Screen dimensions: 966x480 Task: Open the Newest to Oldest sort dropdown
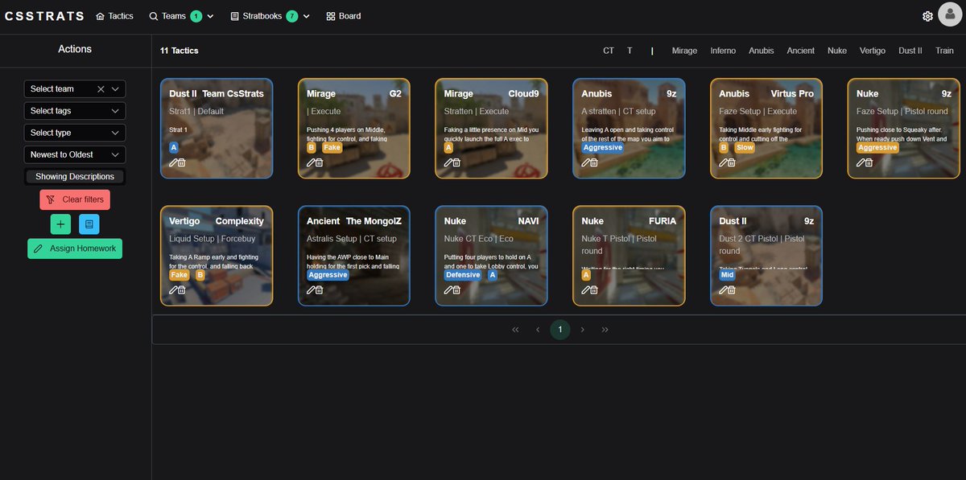tap(75, 154)
